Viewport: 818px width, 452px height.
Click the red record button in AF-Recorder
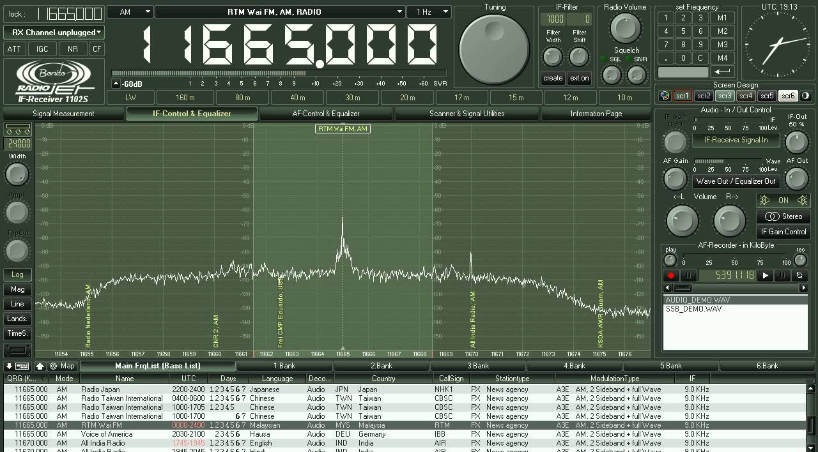coord(671,276)
